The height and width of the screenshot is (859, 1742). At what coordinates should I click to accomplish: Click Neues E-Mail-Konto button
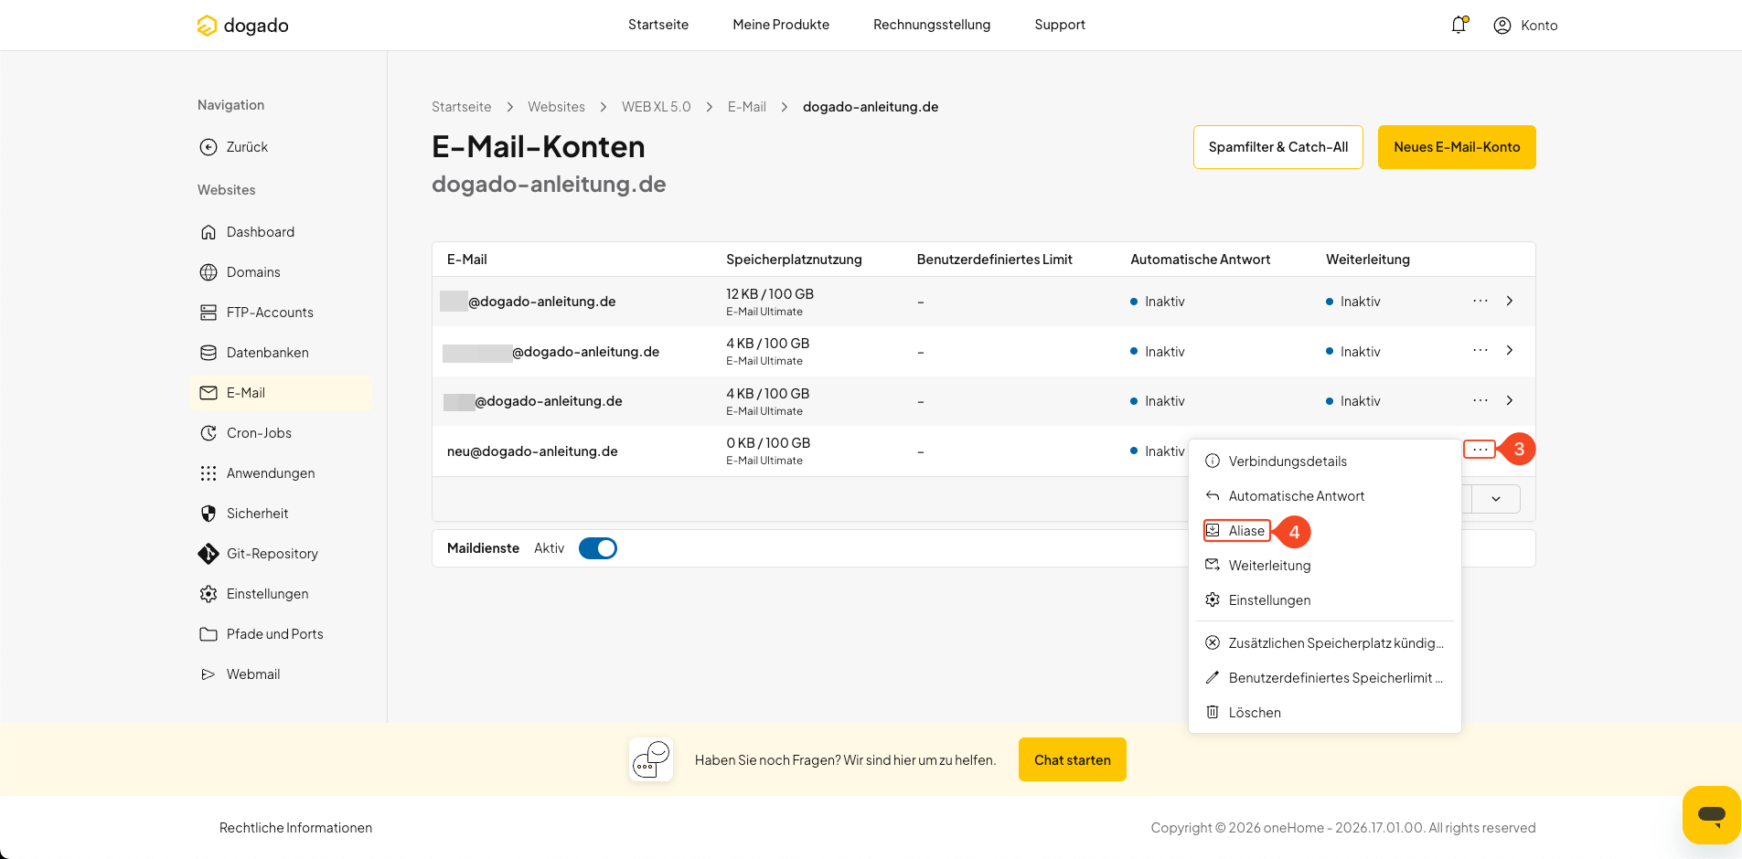point(1457,147)
